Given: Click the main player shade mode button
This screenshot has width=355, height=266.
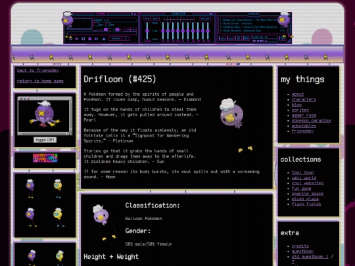Looking at the screenshot, I should point(135,14).
